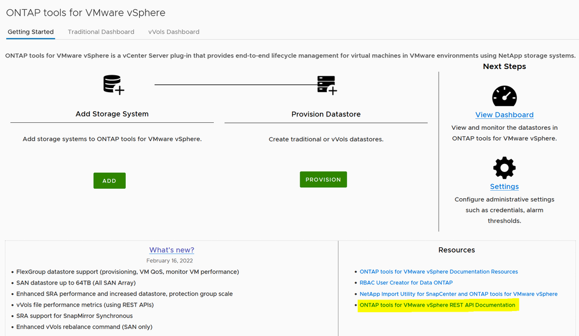Image resolution: width=579 pixels, height=336 pixels.
Task: Open the View Dashboard link
Action: click(504, 115)
